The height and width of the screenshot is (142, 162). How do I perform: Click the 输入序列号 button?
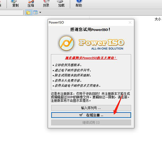click(x=91, y=108)
